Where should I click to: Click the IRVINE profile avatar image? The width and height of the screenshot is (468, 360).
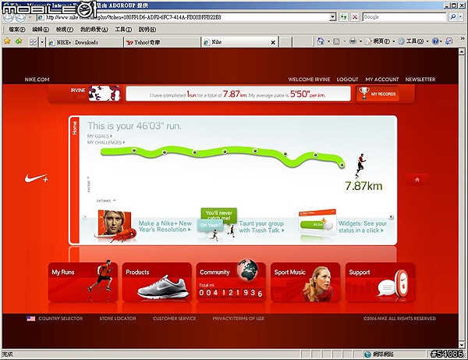[105, 93]
